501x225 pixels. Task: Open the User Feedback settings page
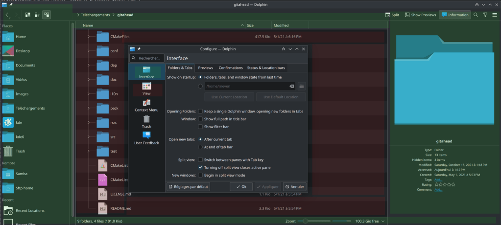[146, 138]
